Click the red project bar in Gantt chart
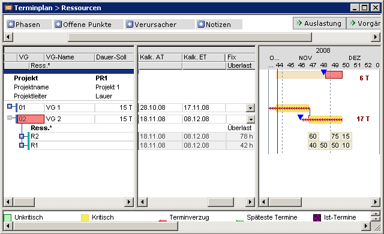384x234 pixels. click(x=334, y=74)
